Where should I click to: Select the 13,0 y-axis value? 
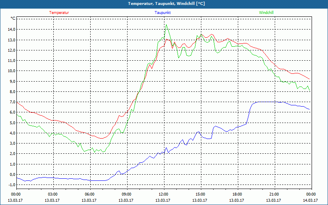pyautogui.click(x=11, y=40)
